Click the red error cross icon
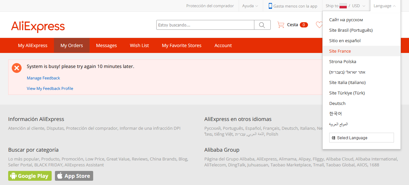The height and width of the screenshot is (185, 409). click(x=17, y=68)
